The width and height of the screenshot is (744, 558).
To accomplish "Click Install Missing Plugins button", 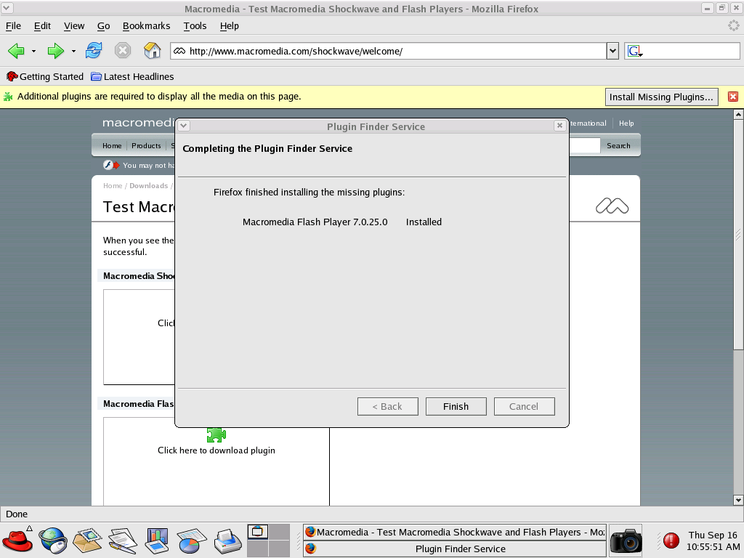I will [x=661, y=97].
